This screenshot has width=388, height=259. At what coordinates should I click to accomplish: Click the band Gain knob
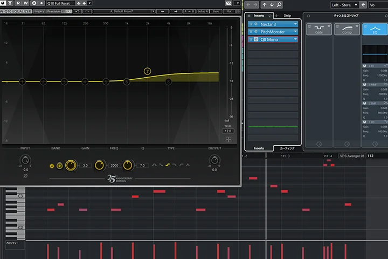coord(71,165)
